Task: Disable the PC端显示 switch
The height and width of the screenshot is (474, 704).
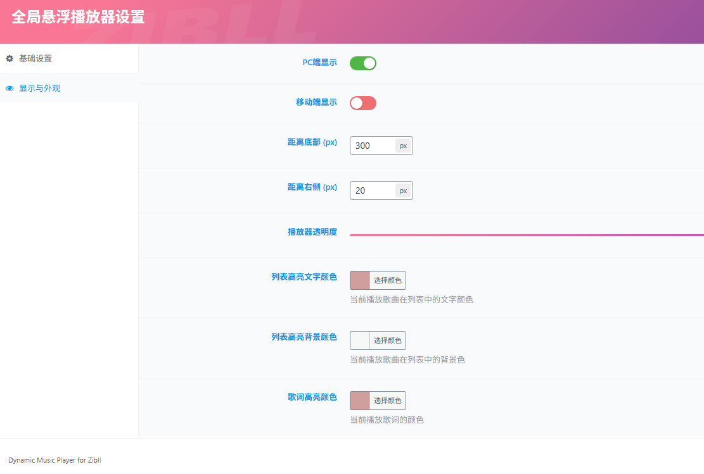Action: coord(362,63)
